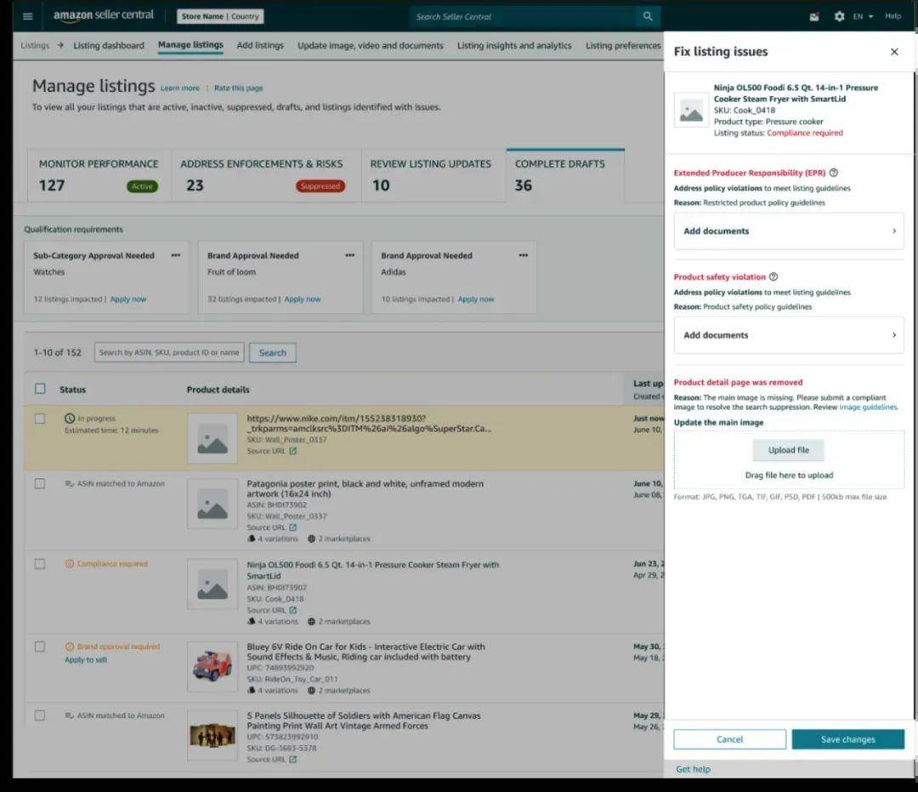Image resolution: width=918 pixels, height=792 pixels.
Task: Open the settings gear icon
Action: point(839,16)
